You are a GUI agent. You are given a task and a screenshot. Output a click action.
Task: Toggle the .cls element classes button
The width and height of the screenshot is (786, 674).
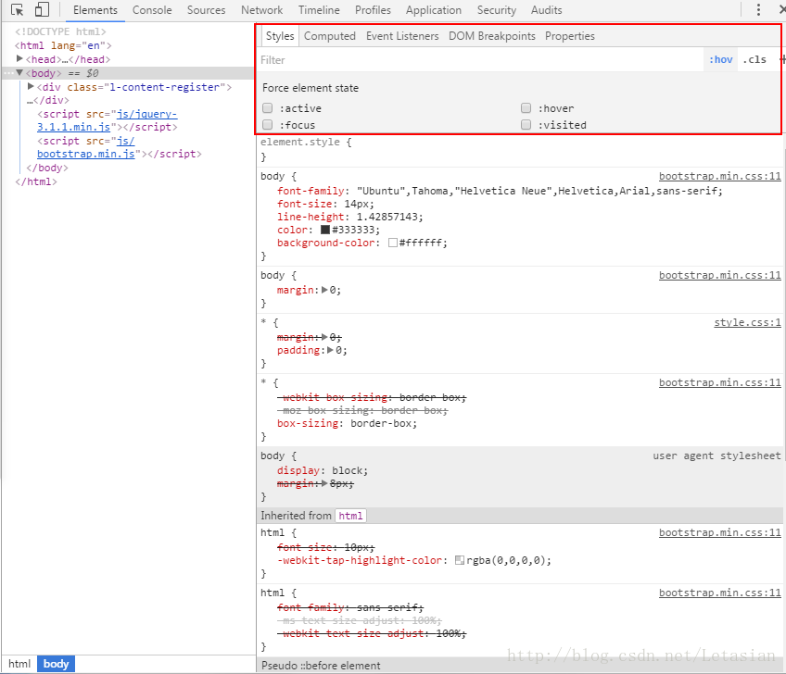(754, 59)
